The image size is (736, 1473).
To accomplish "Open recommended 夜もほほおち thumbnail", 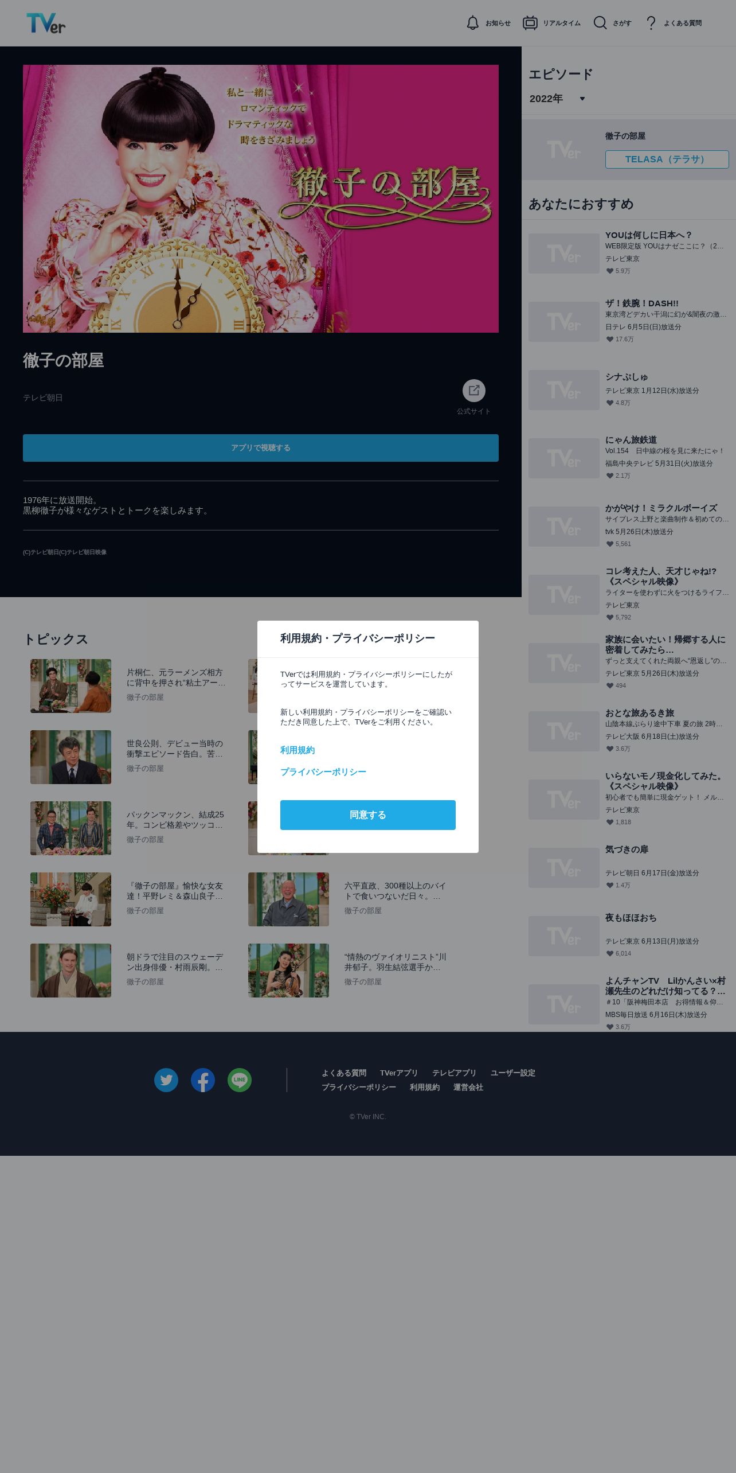I will [564, 936].
